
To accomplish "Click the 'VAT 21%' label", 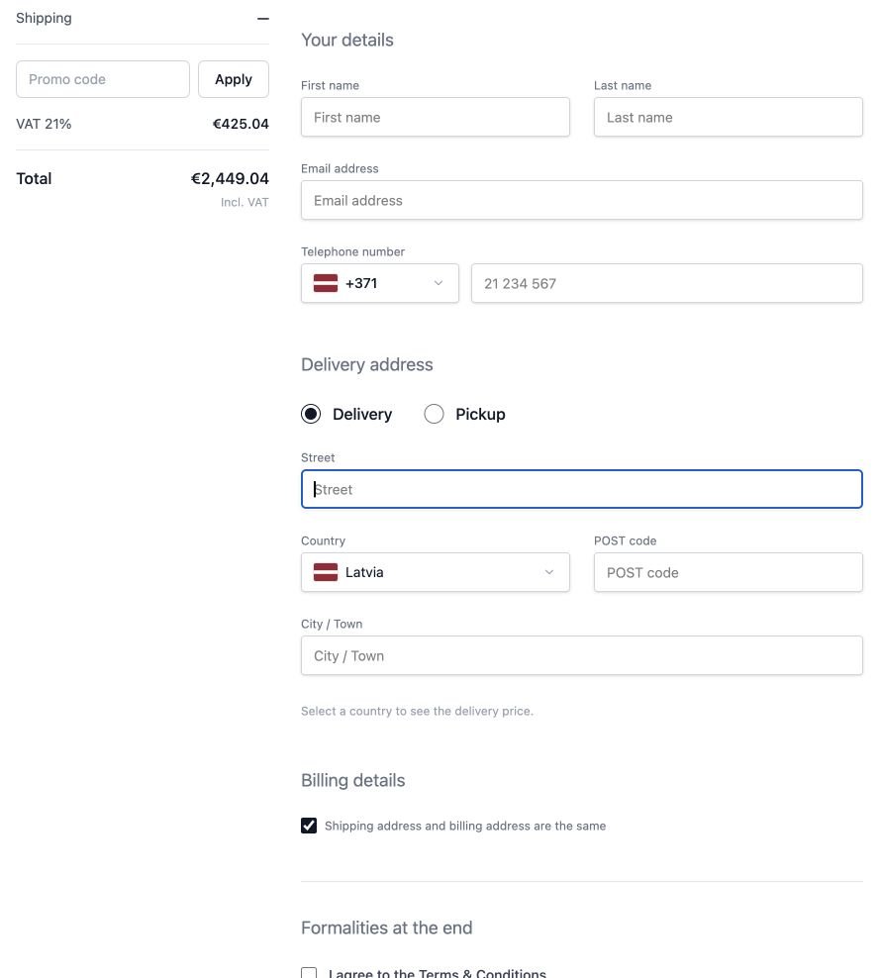I will tap(44, 124).
